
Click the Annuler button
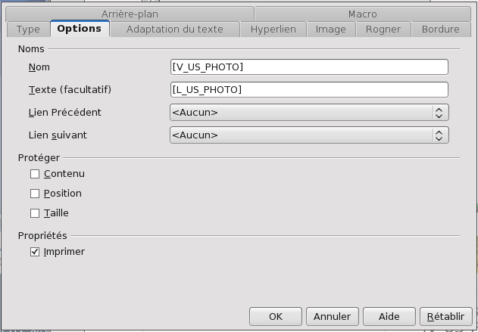[333, 316]
